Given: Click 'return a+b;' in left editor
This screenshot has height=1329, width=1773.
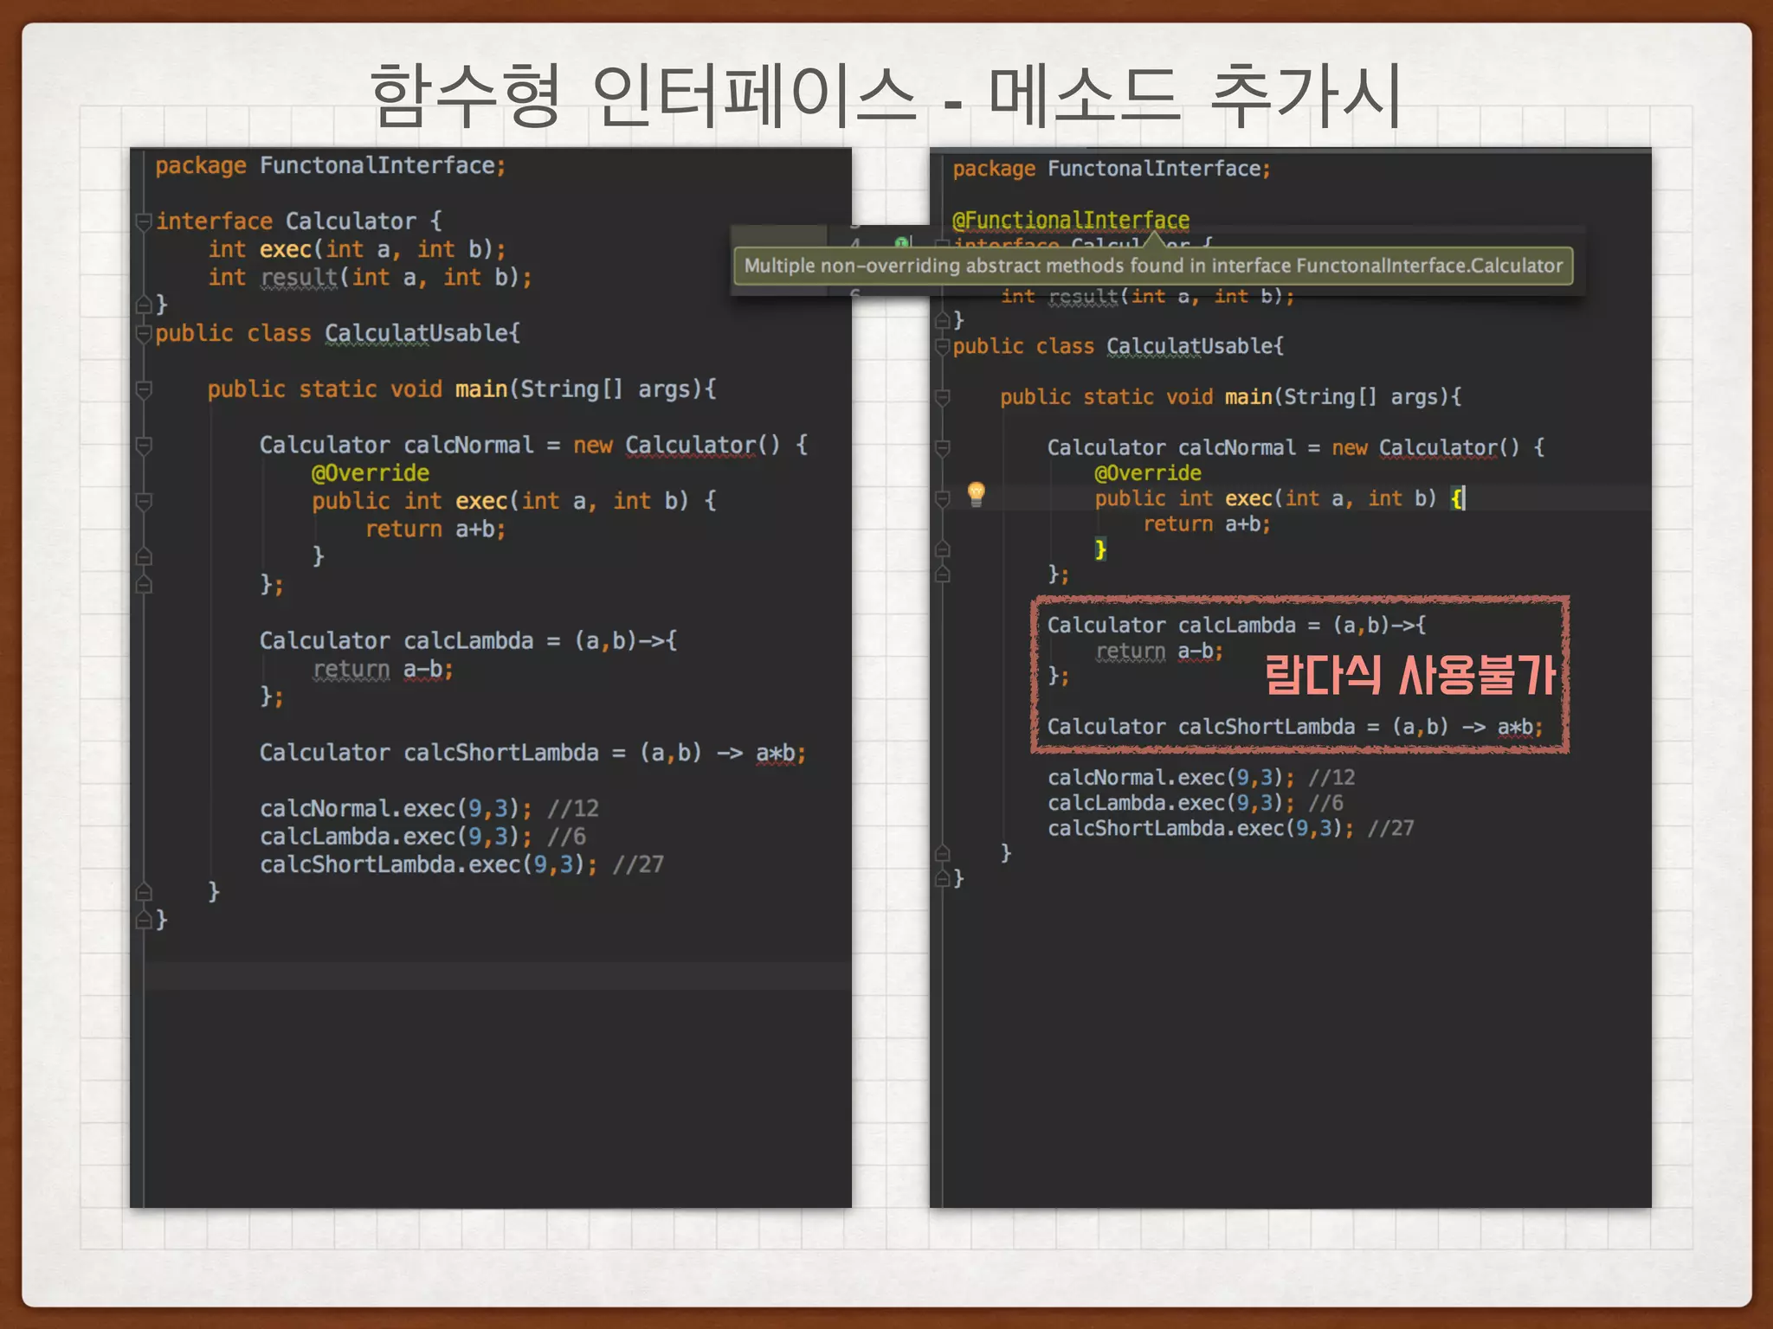Looking at the screenshot, I should (x=435, y=530).
